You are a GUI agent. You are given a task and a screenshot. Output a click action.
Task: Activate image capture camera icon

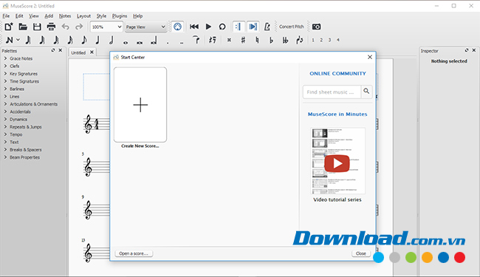pyautogui.click(x=316, y=27)
